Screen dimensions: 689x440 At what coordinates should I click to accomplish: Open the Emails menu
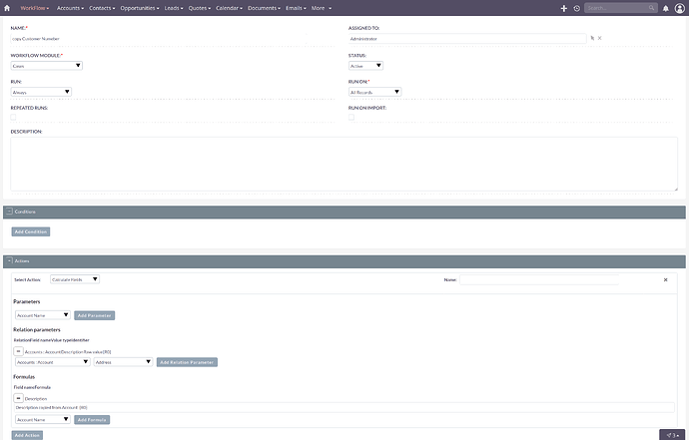(x=296, y=8)
